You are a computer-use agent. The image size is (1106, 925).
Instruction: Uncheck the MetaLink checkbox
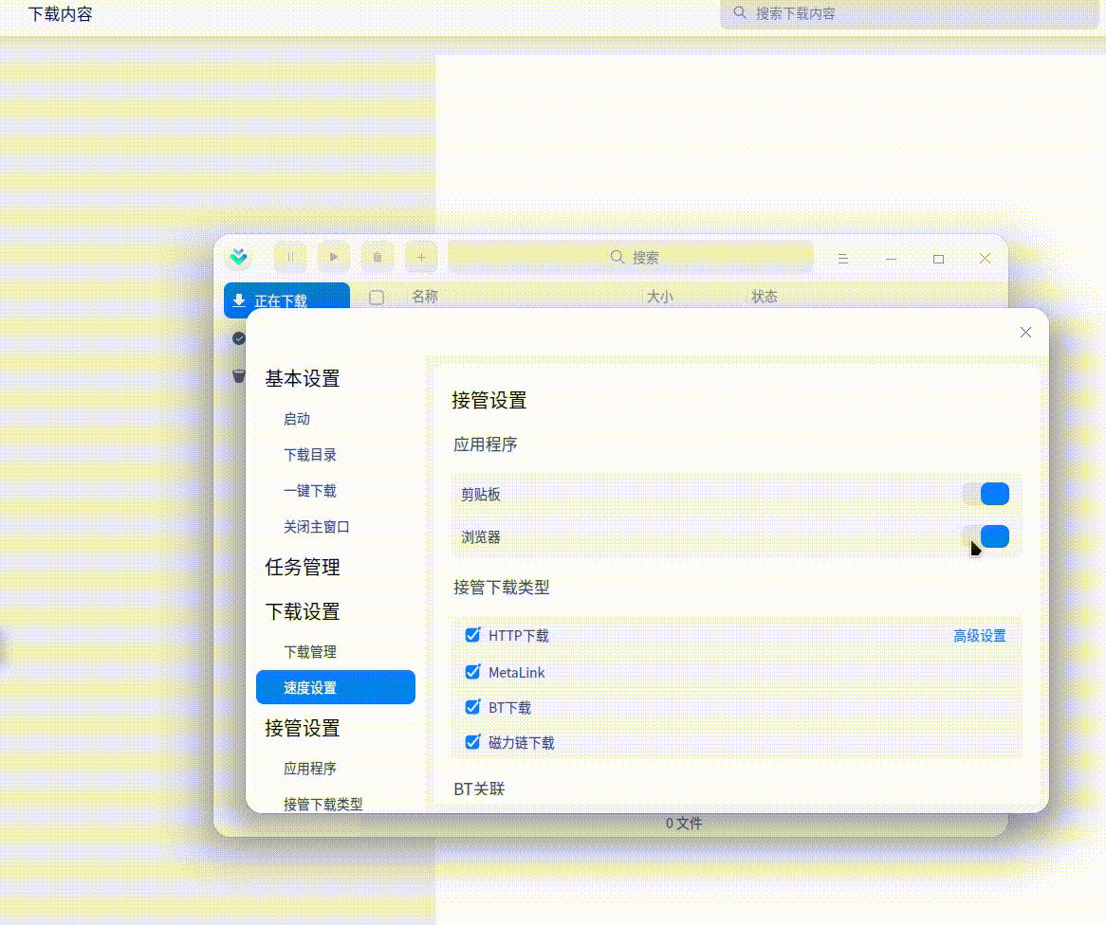click(x=472, y=672)
